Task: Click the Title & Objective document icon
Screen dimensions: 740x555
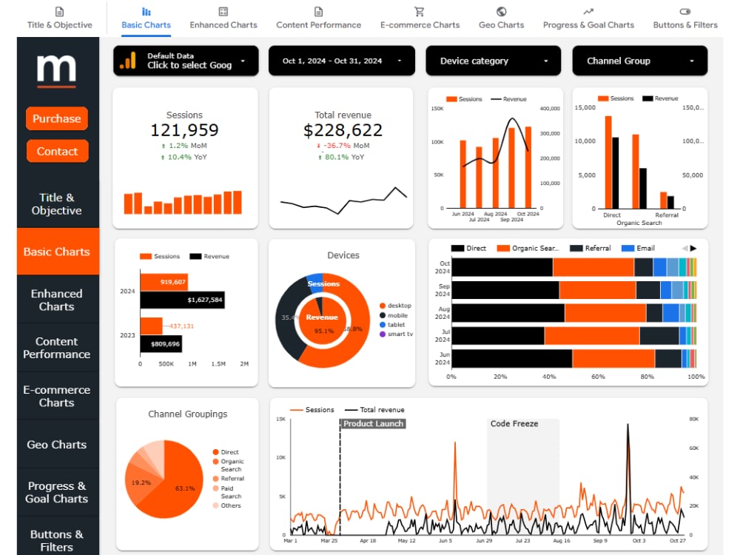Action: (x=59, y=11)
